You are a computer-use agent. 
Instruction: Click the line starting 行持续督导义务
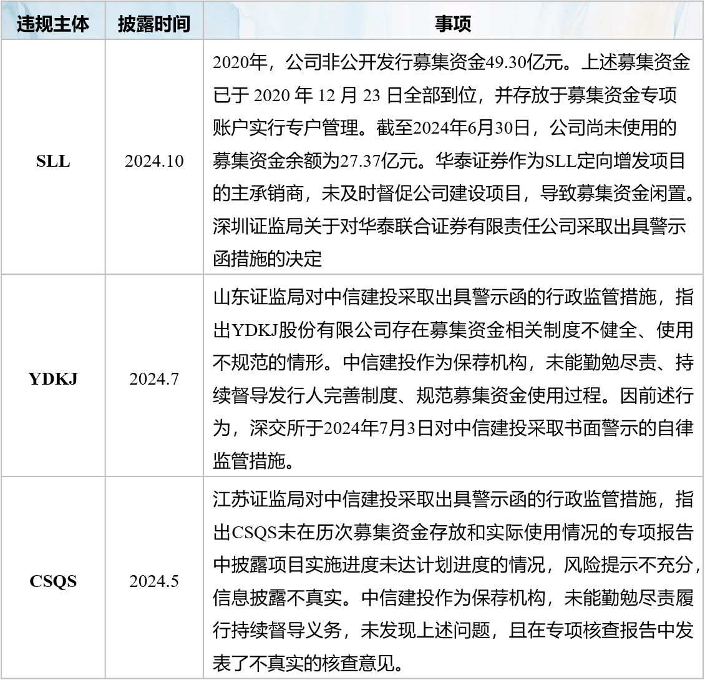click(453, 631)
